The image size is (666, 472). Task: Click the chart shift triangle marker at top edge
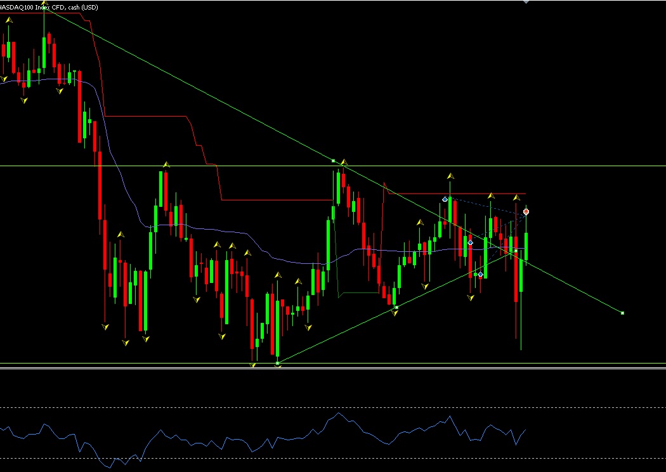tap(526, 2)
